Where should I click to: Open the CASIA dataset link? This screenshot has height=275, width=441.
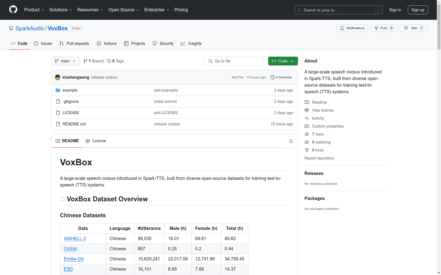(x=70, y=249)
